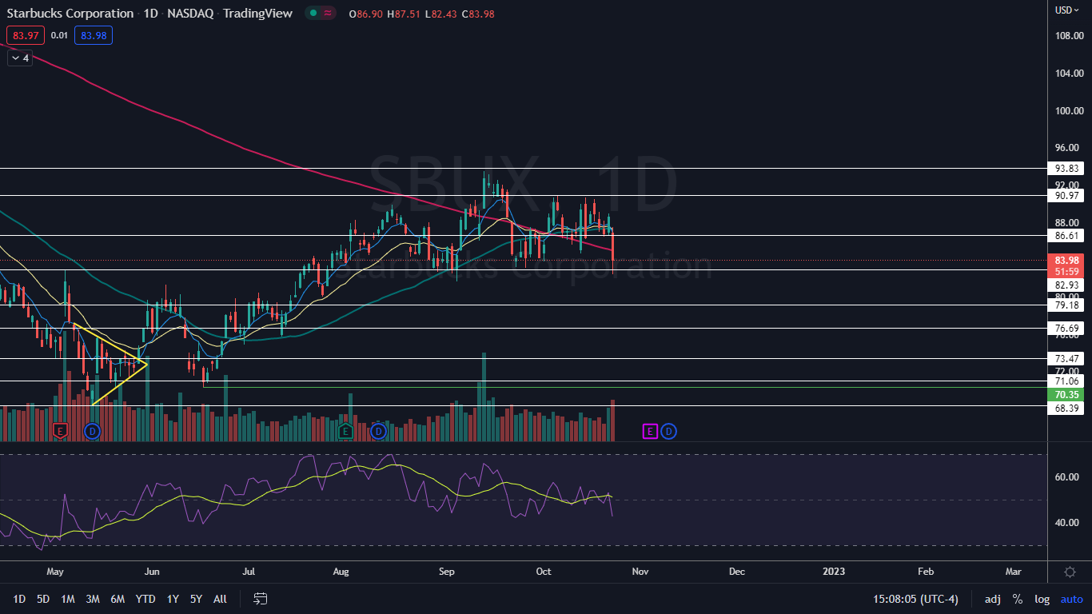
Task: Click the green market-open status dot
Action: coord(313,14)
